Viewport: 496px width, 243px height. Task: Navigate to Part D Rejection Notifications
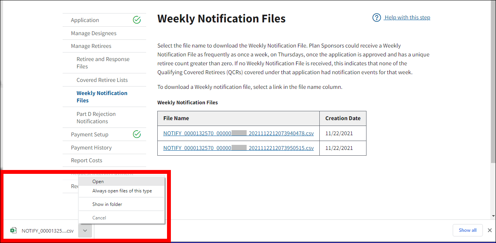(x=96, y=117)
